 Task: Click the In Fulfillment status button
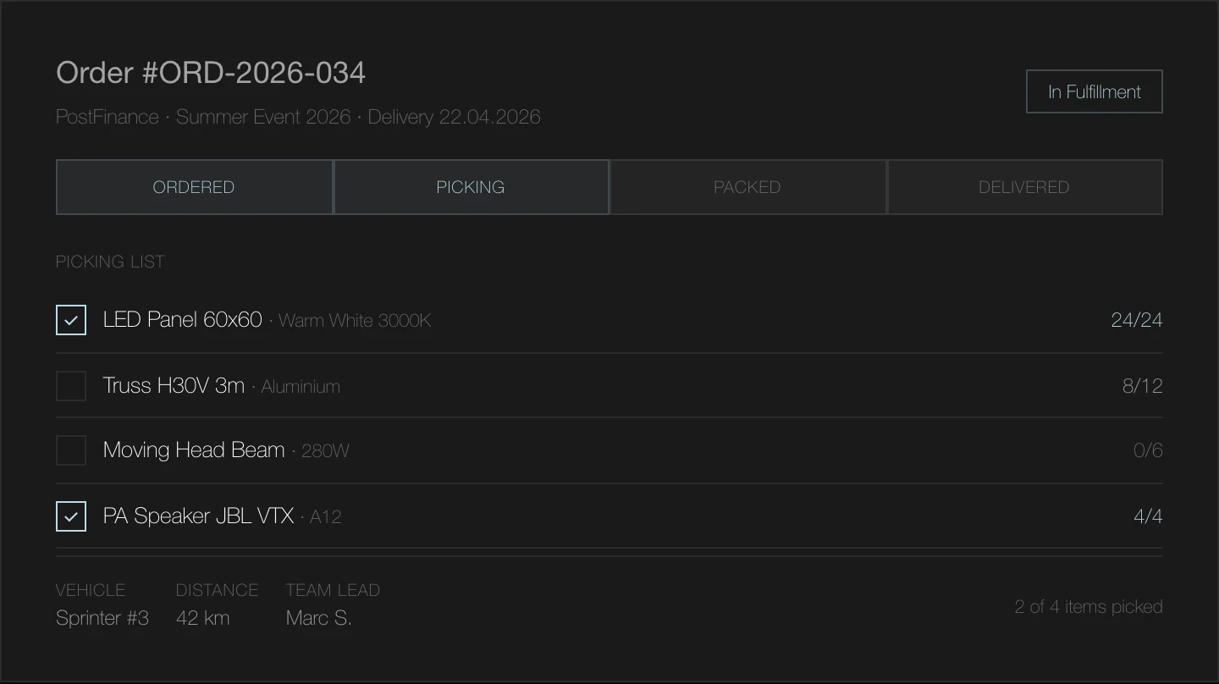[x=1094, y=91]
